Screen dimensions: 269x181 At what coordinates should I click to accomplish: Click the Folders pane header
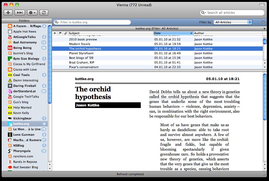coord(24,21)
